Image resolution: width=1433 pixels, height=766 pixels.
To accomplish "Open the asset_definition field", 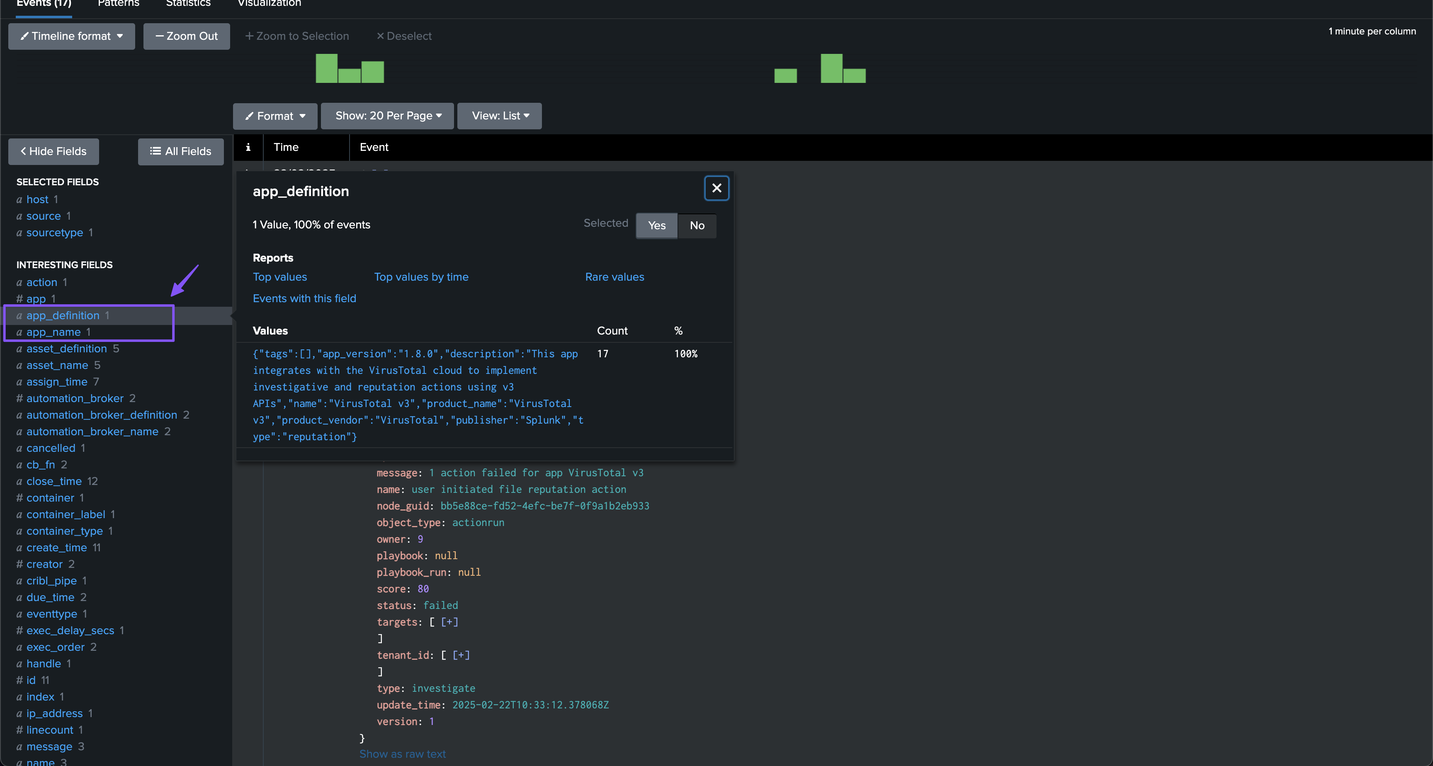I will pos(67,349).
